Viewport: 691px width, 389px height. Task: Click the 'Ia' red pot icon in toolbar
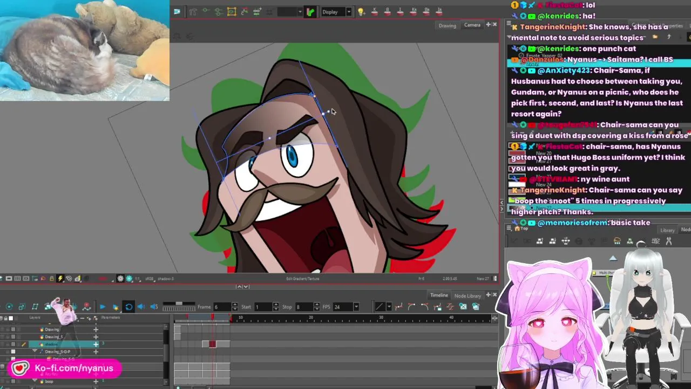(439, 12)
